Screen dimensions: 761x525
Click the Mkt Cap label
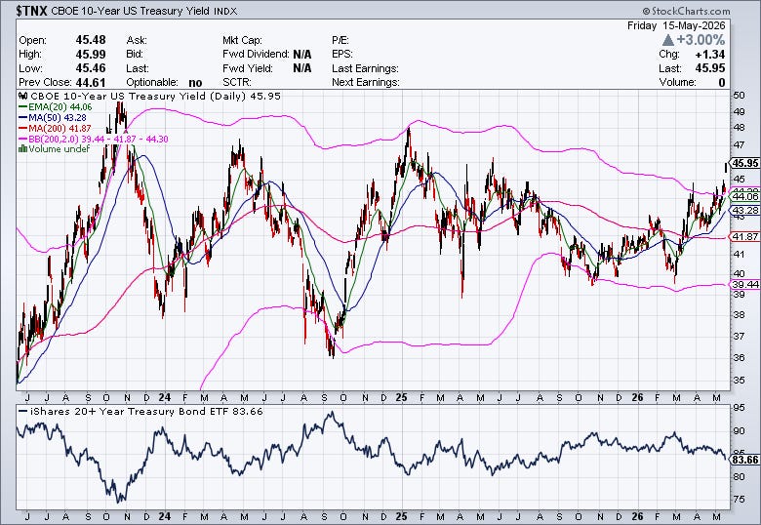click(242, 40)
